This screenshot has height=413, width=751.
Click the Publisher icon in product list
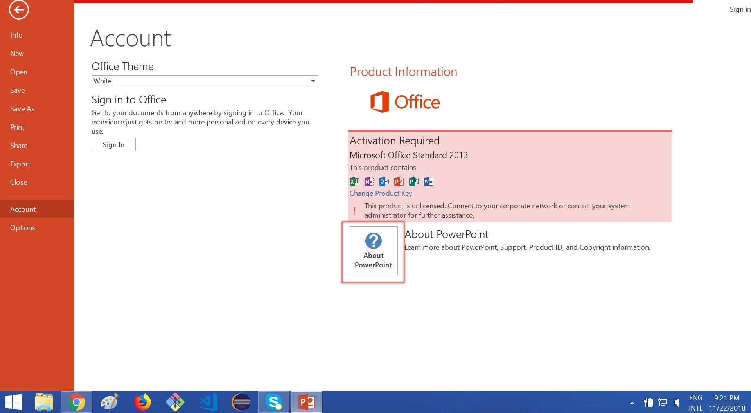(414, 182)
